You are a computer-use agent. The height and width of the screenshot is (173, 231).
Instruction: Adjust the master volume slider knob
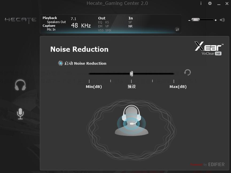pyautogui.click(x=195, y=19)
